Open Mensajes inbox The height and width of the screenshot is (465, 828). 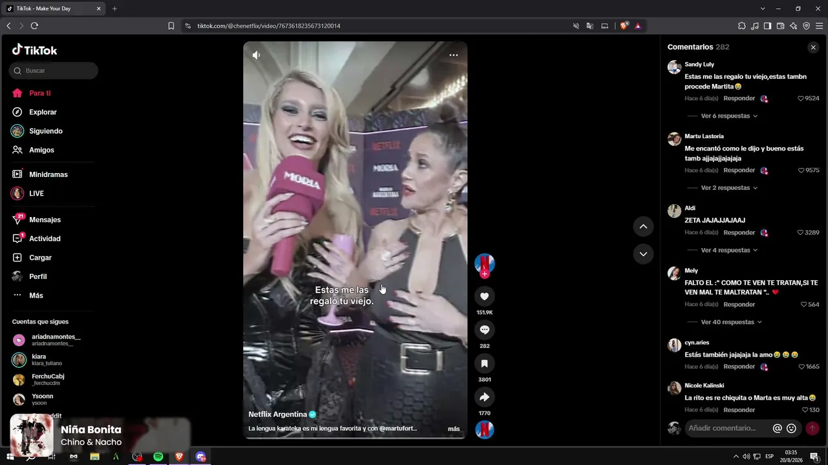(x=45, y=220)
